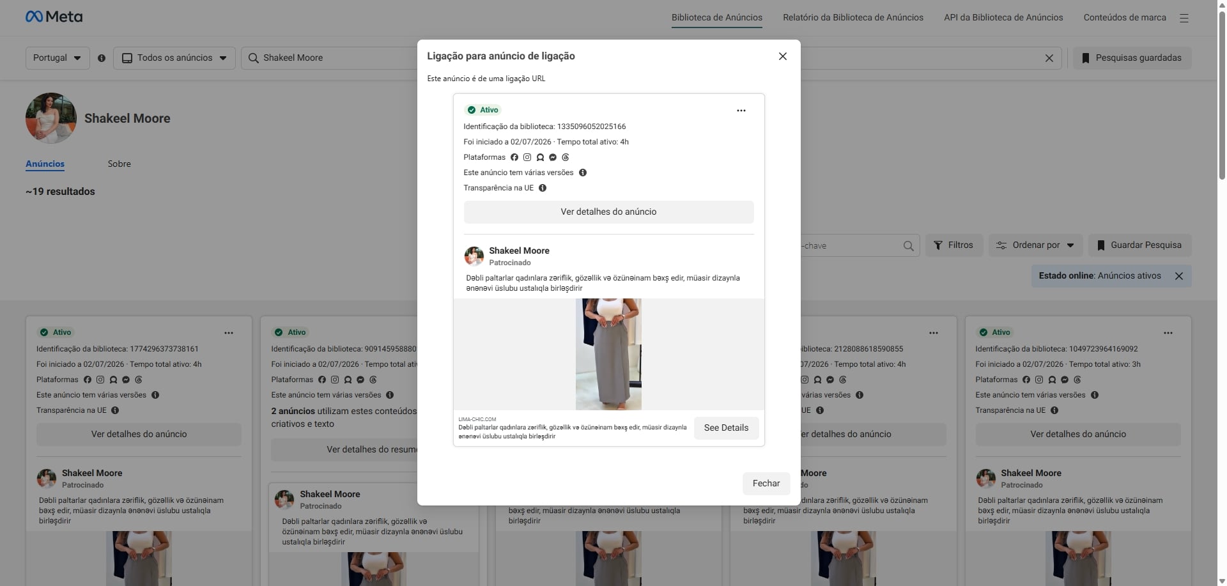Click ~19 resultados text
The height and width of the screenshot is (586, 1227).
click(x=60, y=192)
